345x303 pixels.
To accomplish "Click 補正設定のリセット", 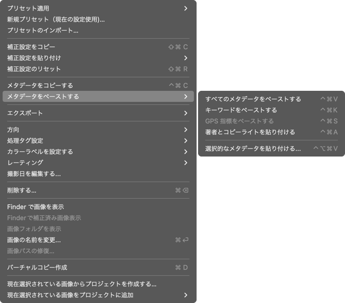I will pyautogui.click(x=98, y=69).
